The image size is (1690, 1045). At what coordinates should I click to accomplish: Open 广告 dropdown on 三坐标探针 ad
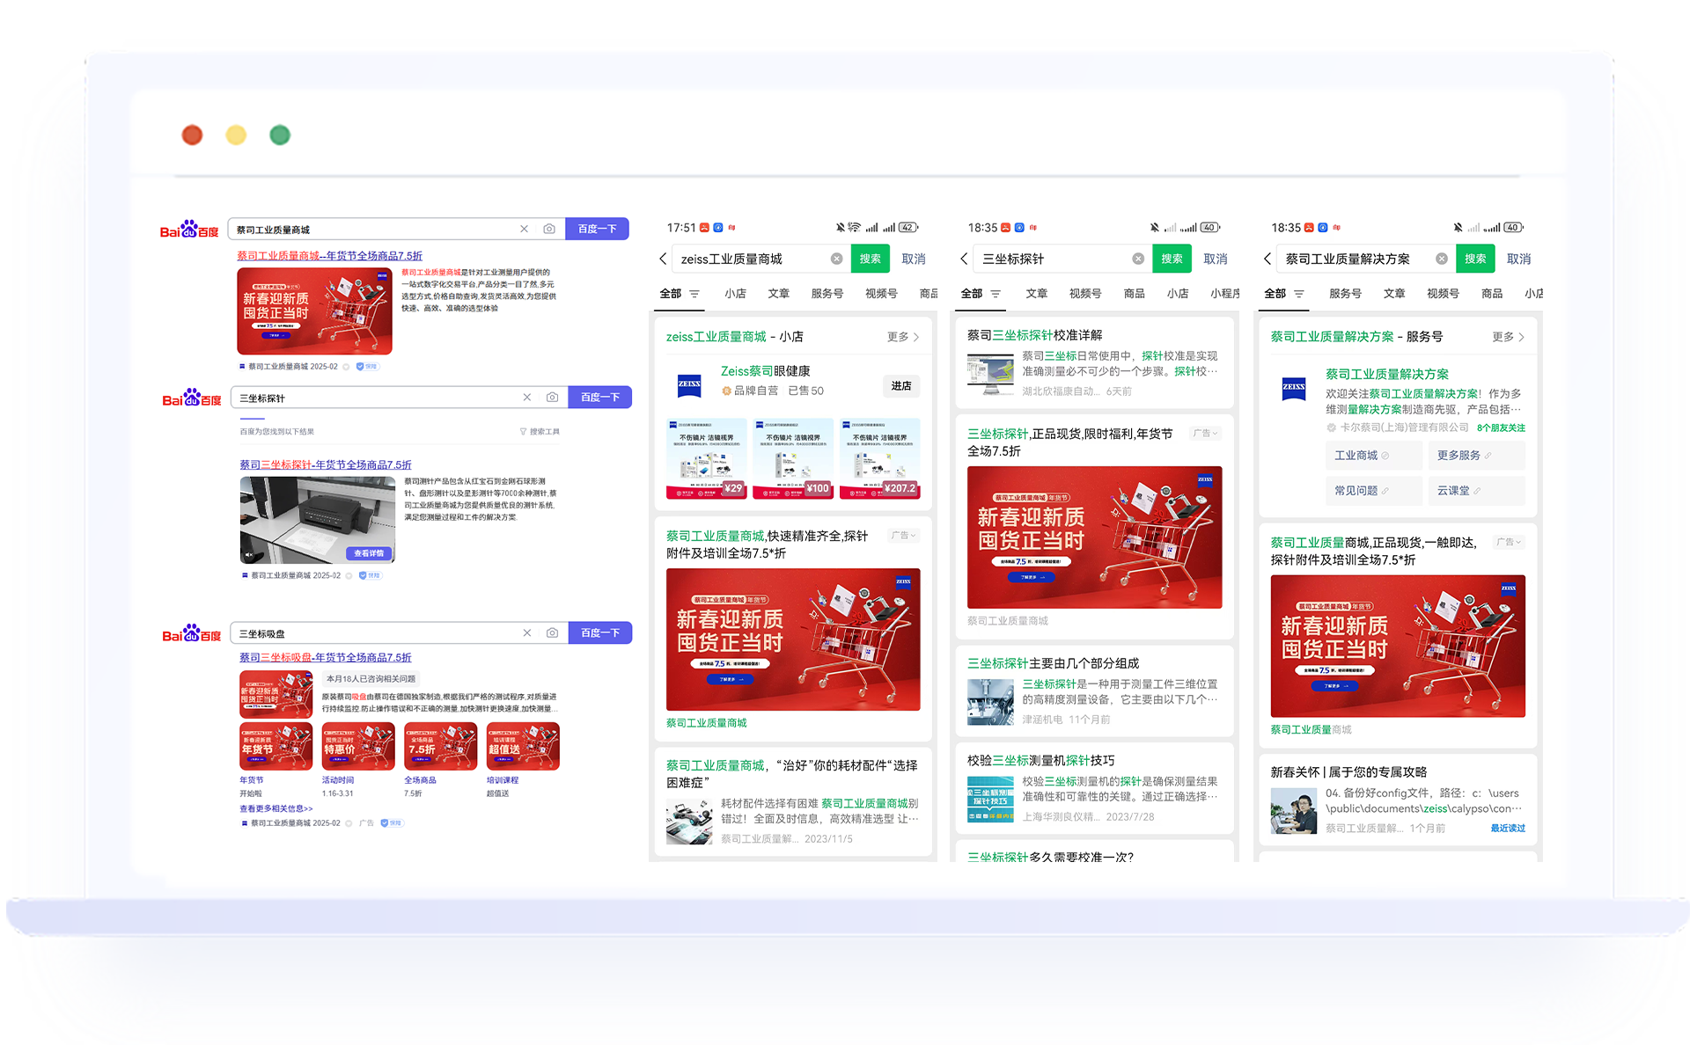(1205, 434)
